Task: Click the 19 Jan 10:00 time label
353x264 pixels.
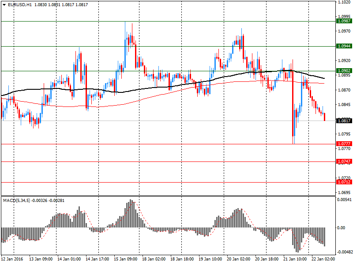Action: pyautogui.click(x=210, y=259)
